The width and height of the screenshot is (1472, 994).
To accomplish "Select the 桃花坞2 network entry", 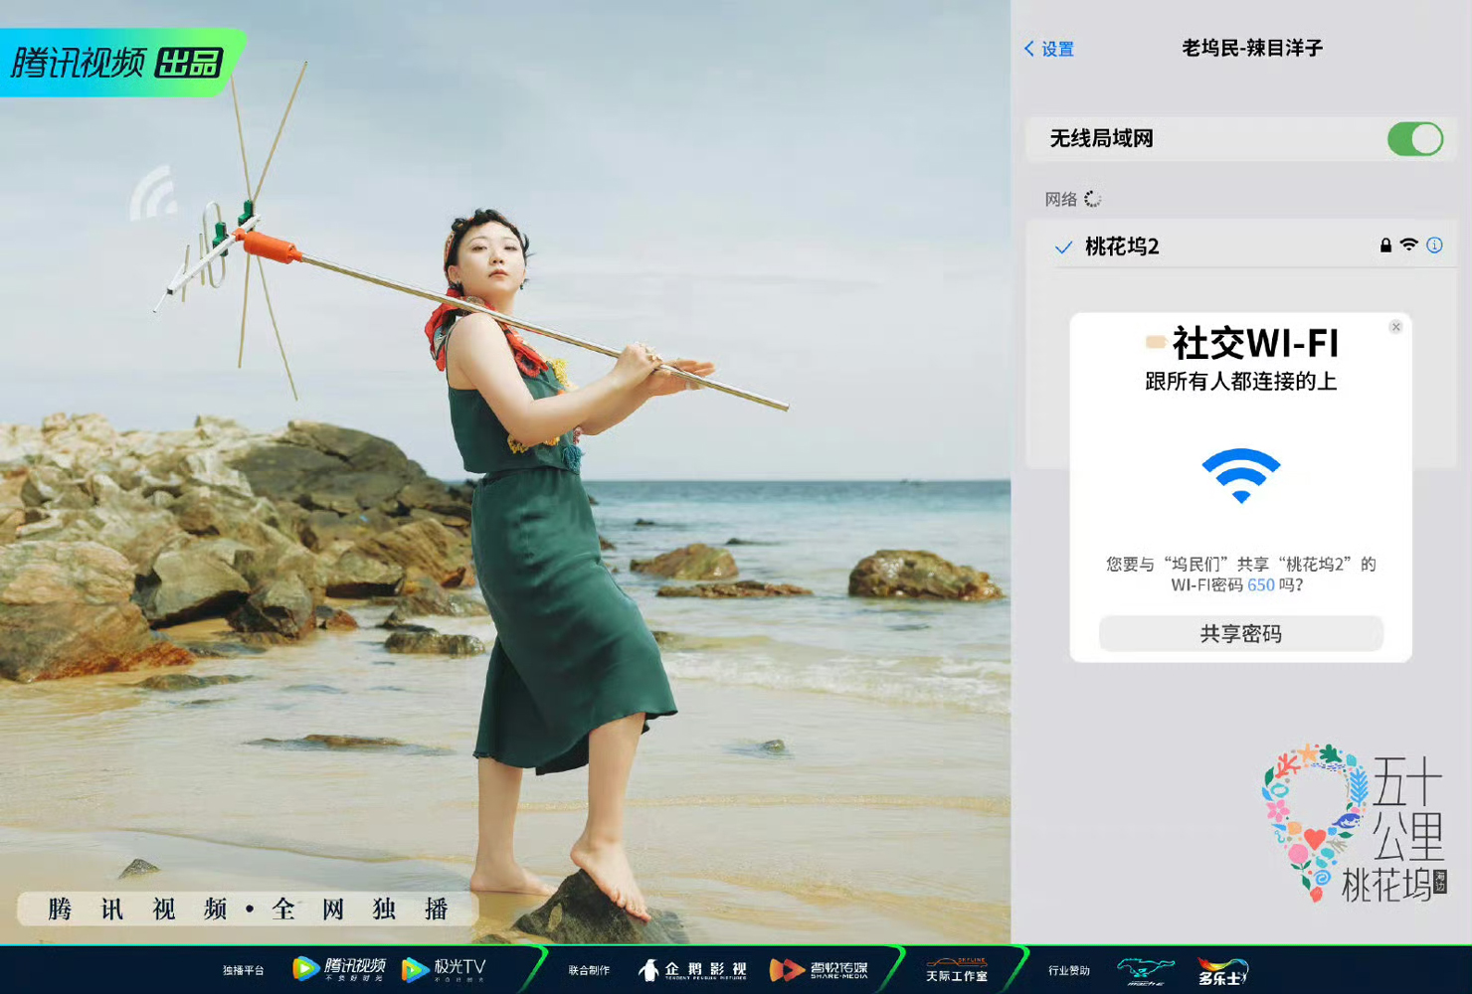I will (x=1122, y=247).
